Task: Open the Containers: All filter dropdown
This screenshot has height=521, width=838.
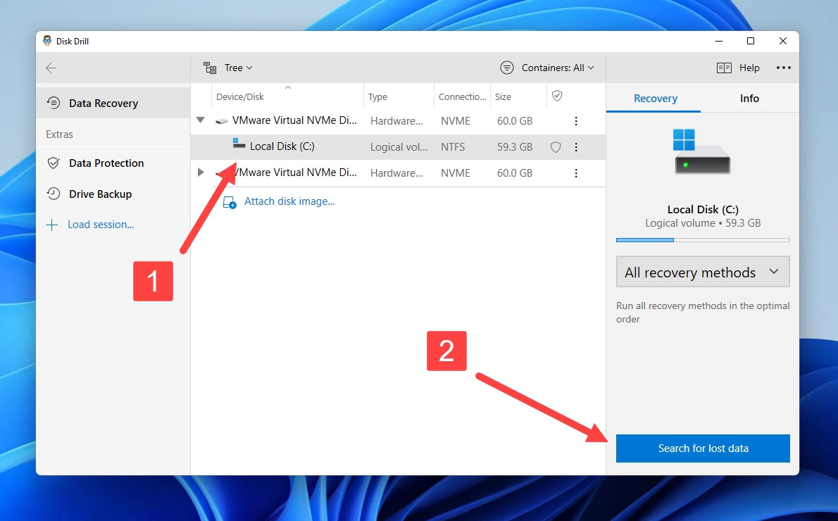Action: click(x=547, y=68)
